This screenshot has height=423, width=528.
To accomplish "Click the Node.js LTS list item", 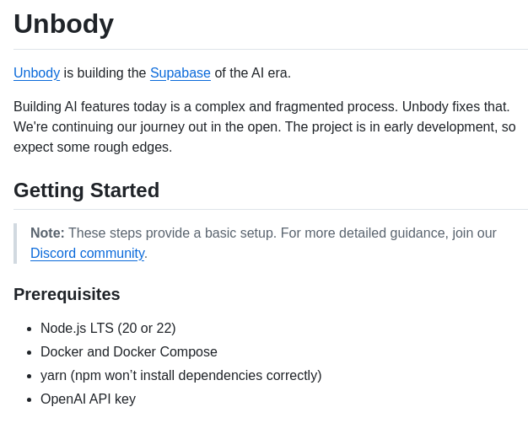I will click(108, 329).
